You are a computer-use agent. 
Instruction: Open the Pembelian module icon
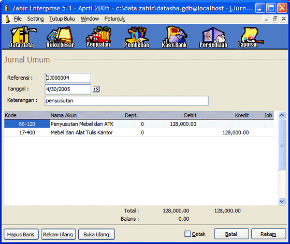[137, 37]
